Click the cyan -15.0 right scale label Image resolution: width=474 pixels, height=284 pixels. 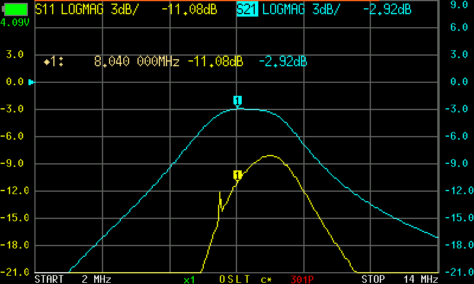pyautogui.click(x=459, y=218)
